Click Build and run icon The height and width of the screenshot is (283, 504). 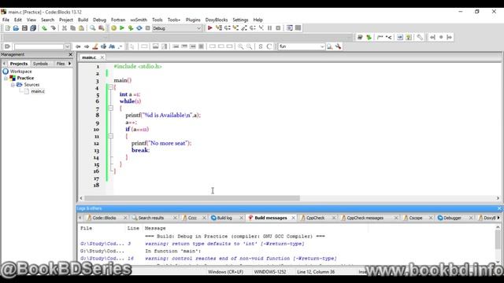131,28
